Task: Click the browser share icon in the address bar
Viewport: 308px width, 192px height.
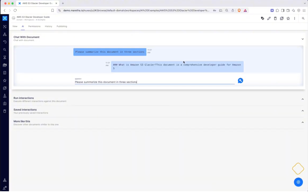Action: [x=233, y=10]
